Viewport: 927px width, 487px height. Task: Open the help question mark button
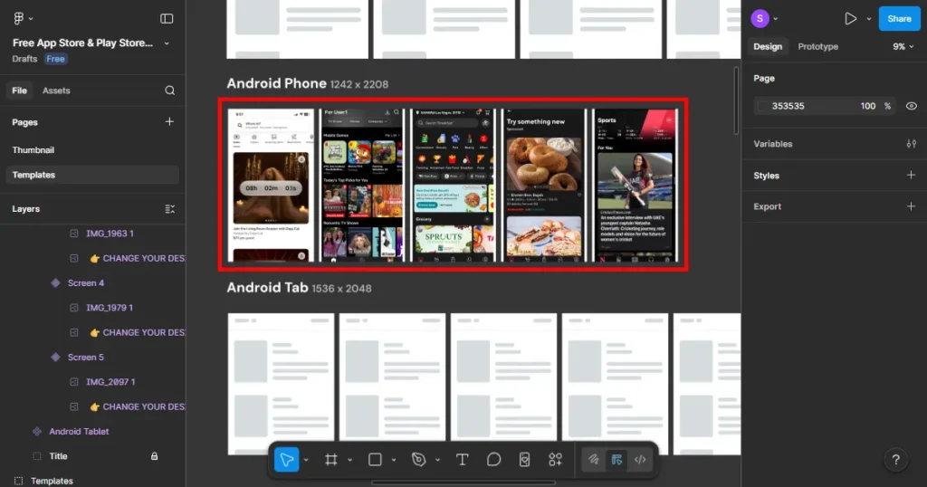click(895, 460)
